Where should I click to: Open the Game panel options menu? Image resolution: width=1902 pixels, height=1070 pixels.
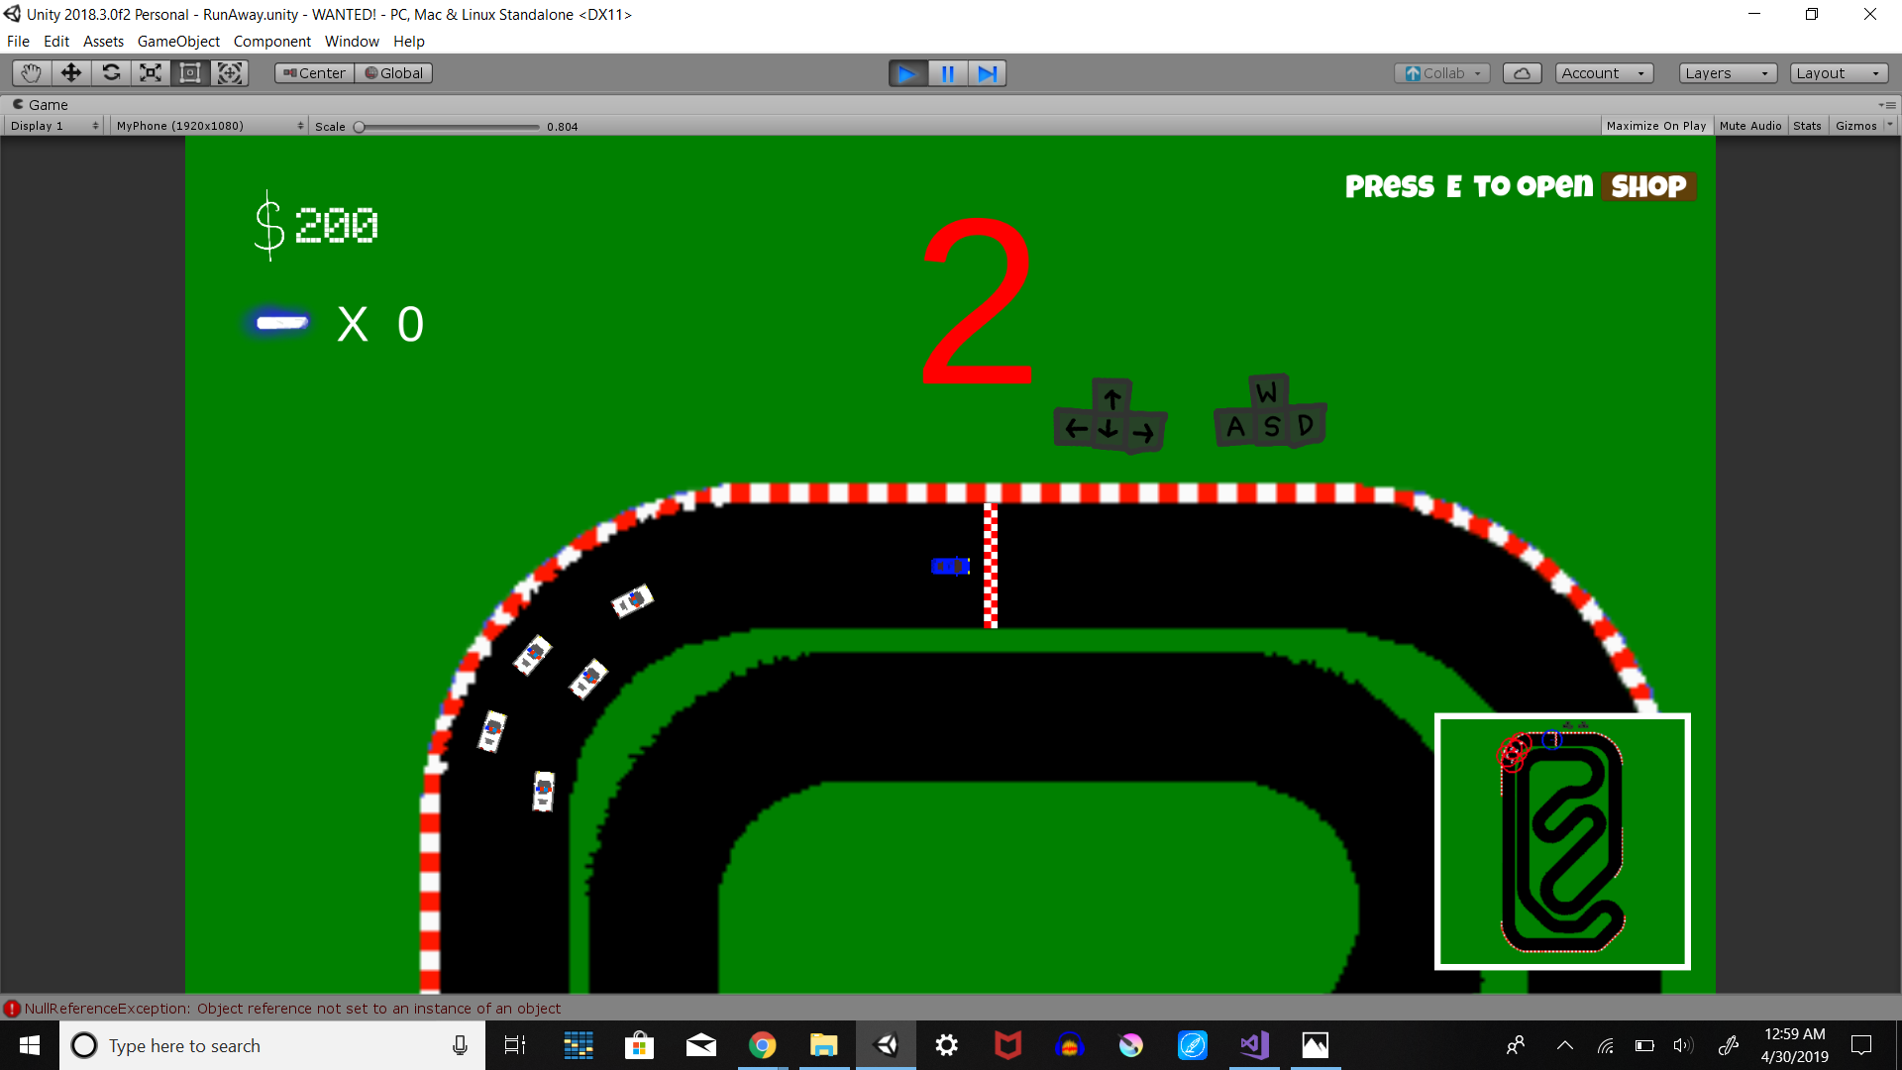(x=1887, y=105)
